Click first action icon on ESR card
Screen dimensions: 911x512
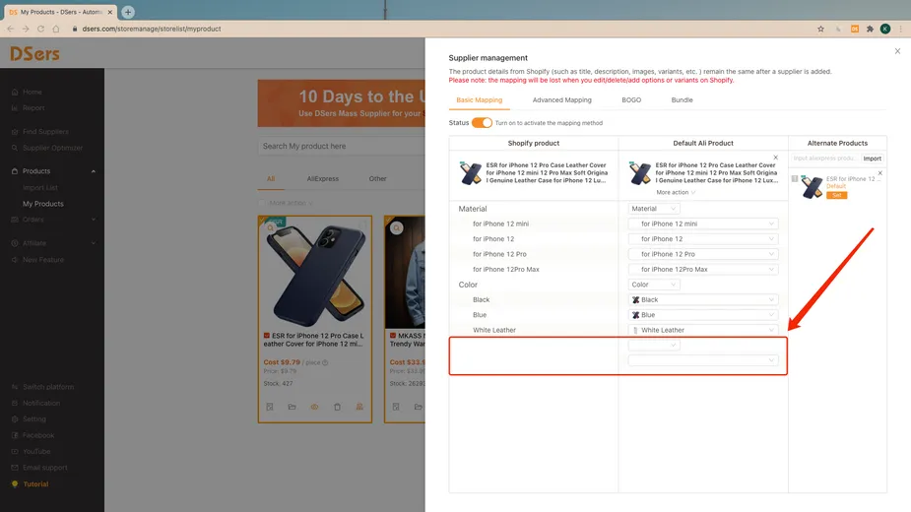pos(270,407)
